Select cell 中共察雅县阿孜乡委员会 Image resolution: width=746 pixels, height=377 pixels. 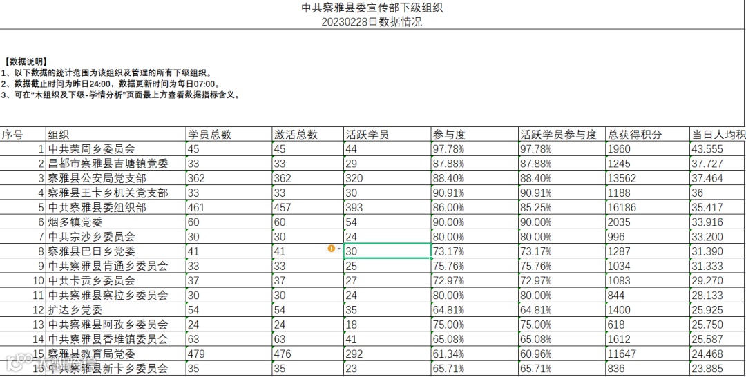point(115,325)
